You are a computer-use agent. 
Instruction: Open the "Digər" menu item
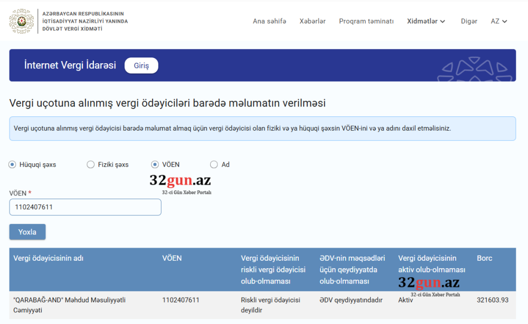click(x=469, y=21)
